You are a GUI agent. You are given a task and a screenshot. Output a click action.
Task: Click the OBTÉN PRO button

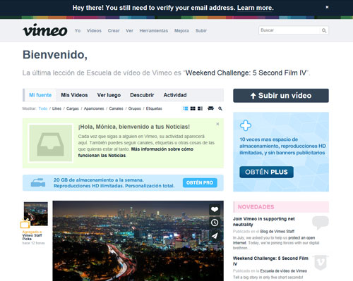pyautogui.click(x=200, y=182)
